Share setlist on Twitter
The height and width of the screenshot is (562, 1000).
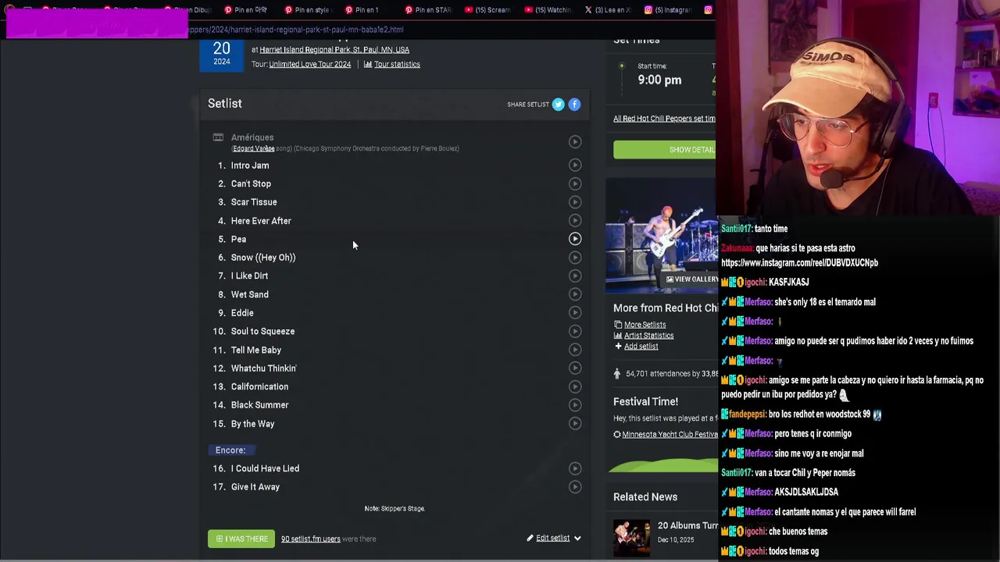coord(558,104)
